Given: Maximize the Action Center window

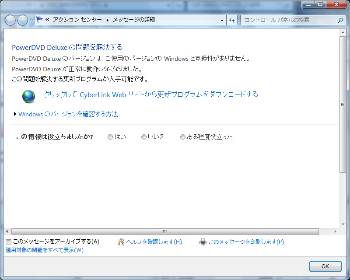Looking at the screenshot, I should (320, 4).
